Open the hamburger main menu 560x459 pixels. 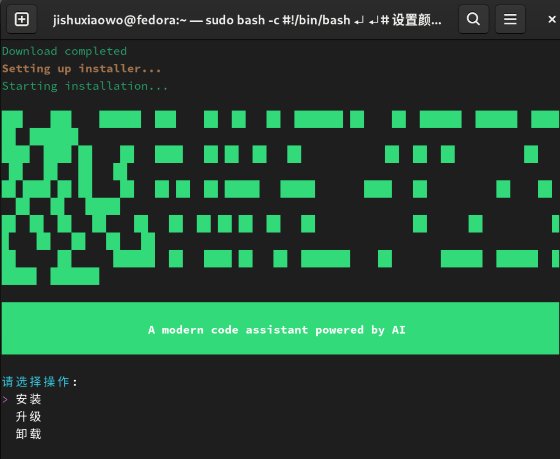tap(510, 19)
